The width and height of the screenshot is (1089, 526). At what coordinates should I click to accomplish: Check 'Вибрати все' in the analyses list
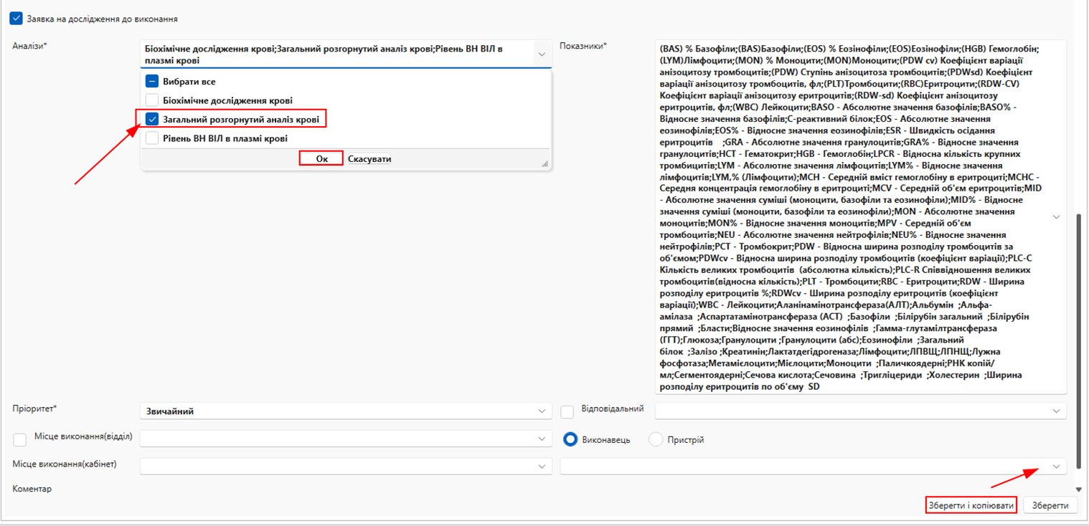tap(152, 82)
